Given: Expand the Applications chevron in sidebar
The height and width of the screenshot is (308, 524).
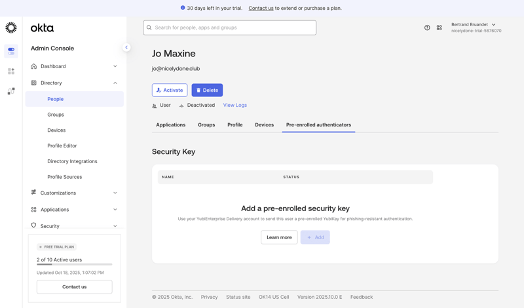Looking at the screenshot, I should 115,210.
